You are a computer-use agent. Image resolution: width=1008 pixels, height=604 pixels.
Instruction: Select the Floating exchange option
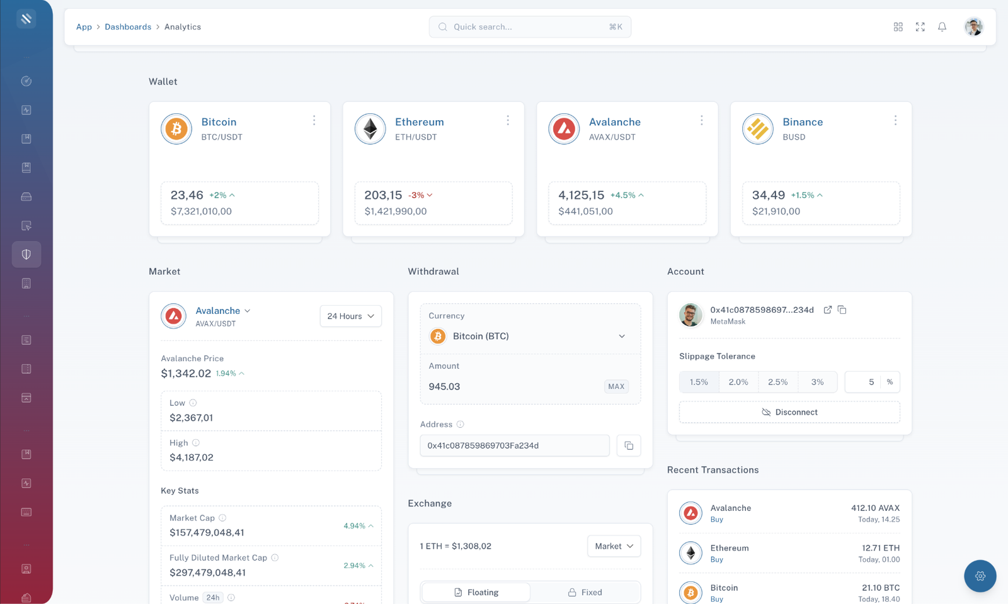[x=475, y=591]
